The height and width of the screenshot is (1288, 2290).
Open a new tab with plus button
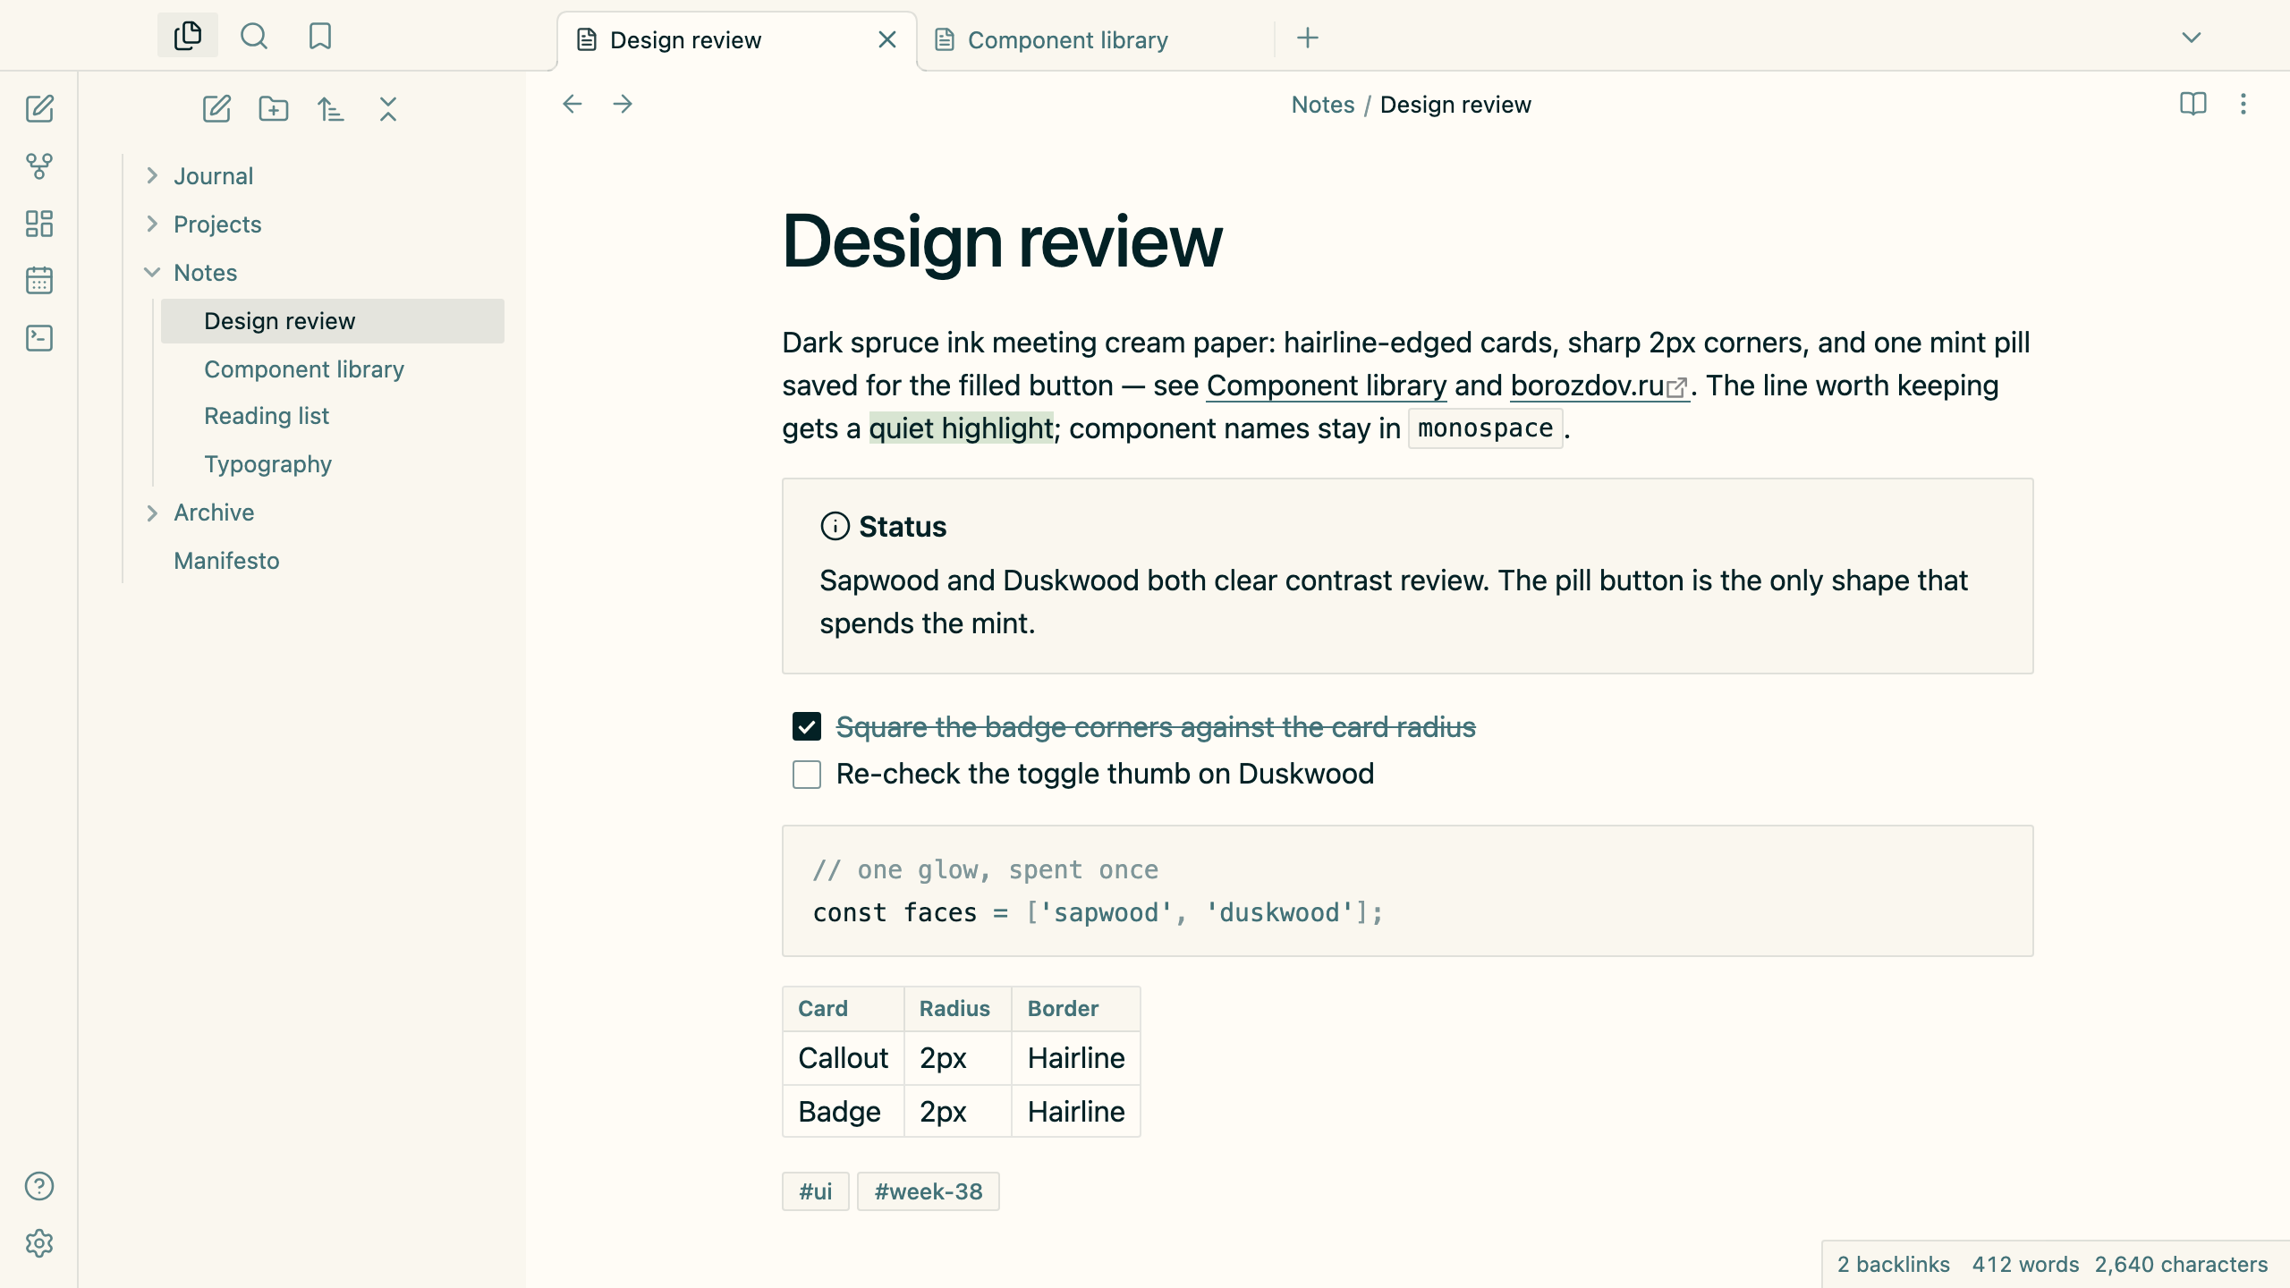(x=1308, y=38)
